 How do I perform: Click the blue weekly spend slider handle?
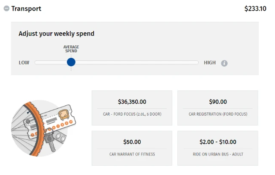tap(71, 62)
